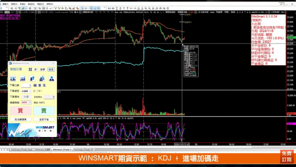This screenshot has height=167, width=296.
Task: Click the 全部平倉 close all positions button
Action: tap(44, 119)
